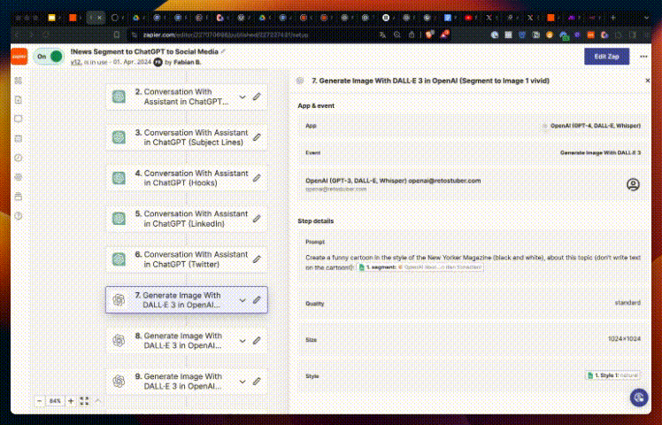Viewport: 662px width, 425px height.
Task: Click the 84% zoom level field
Action: coord(55,401)
